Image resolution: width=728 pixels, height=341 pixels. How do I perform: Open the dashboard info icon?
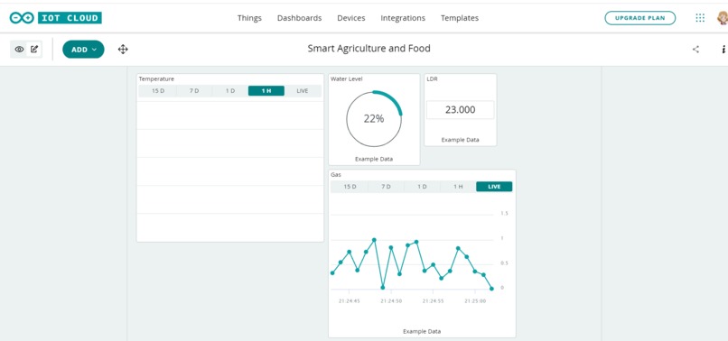click(723, 50)
